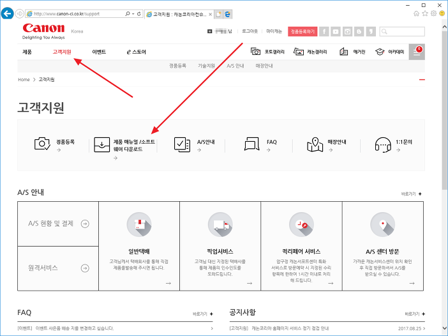
Task: Click the red 정품등록하기 button
Action: click(x=302, y=31)
